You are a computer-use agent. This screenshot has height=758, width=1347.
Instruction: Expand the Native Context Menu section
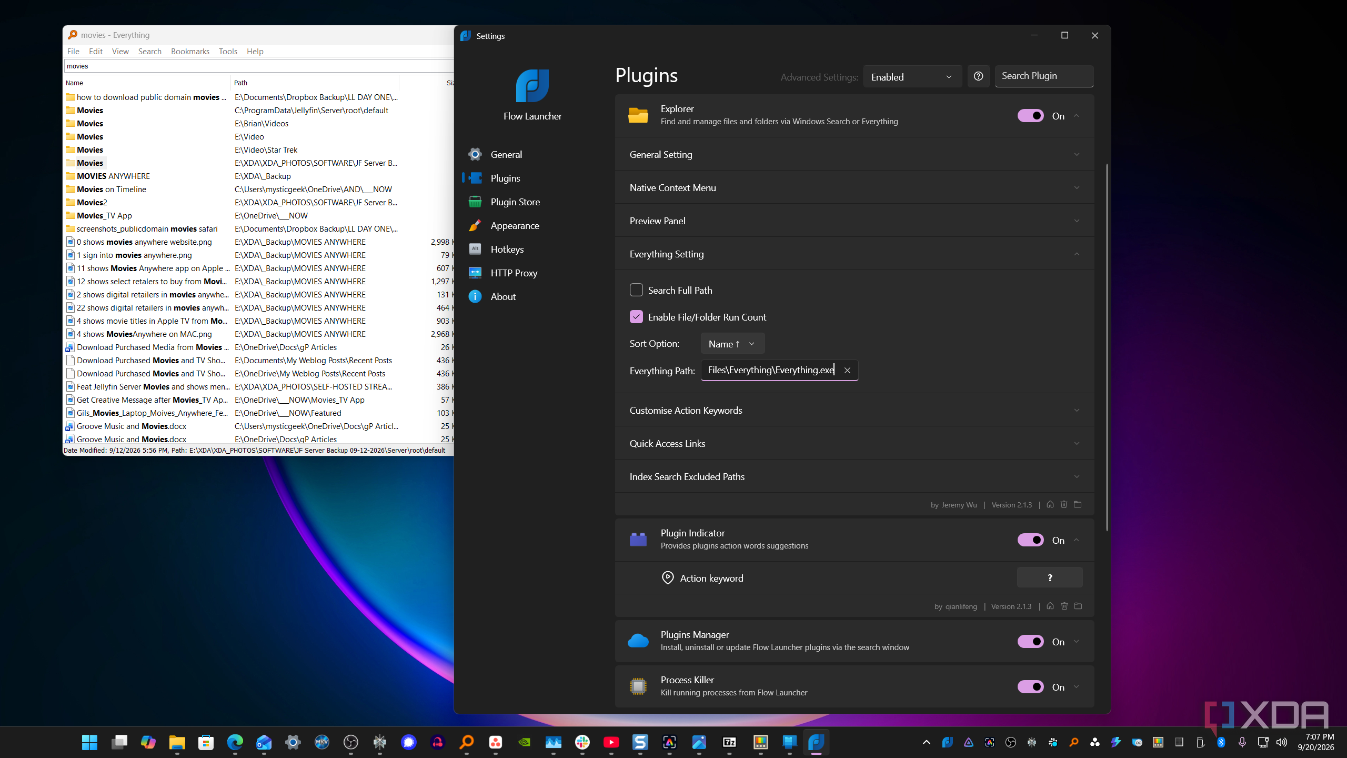tap(855, 187)
